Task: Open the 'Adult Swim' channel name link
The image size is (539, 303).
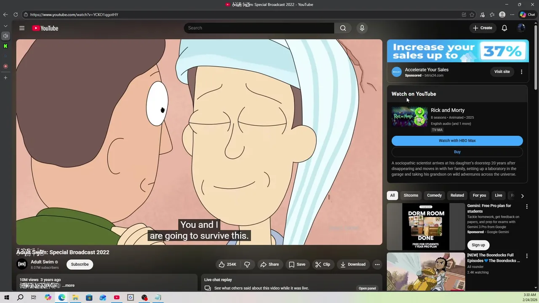Action: click(x=42, y=262)
